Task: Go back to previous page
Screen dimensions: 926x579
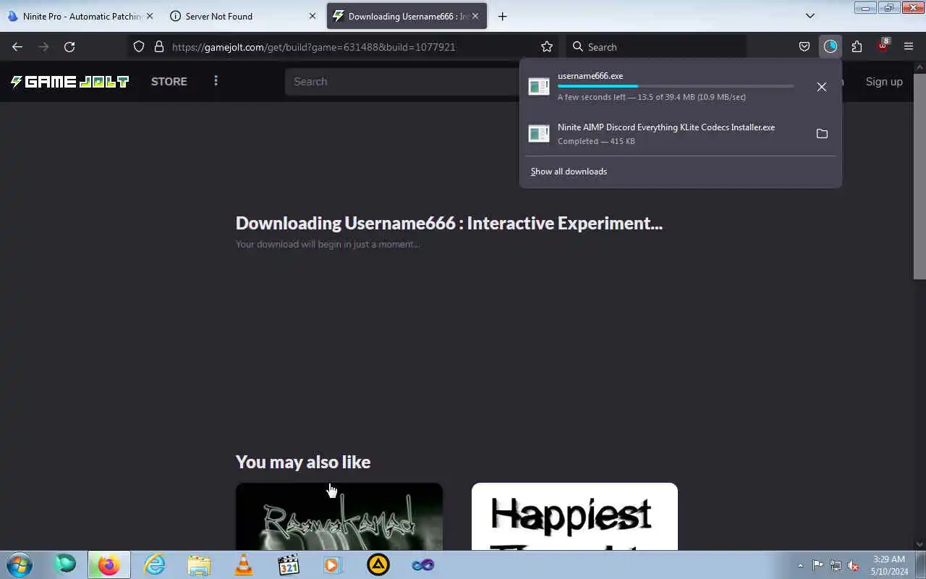Action: pos(17,47)
